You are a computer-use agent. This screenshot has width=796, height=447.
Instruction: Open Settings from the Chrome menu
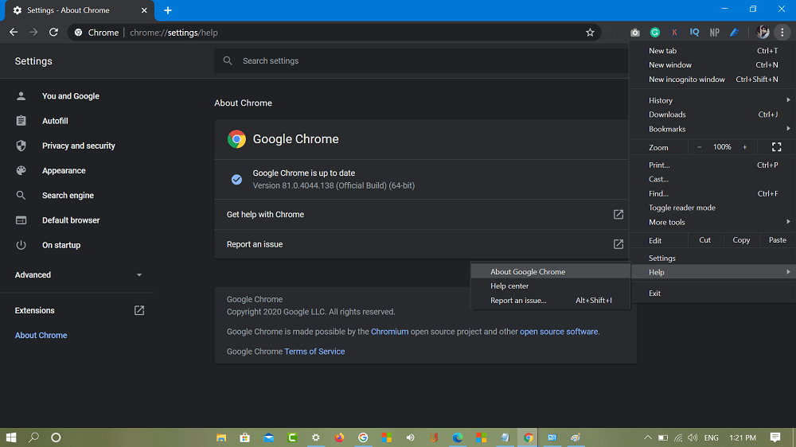712,258
